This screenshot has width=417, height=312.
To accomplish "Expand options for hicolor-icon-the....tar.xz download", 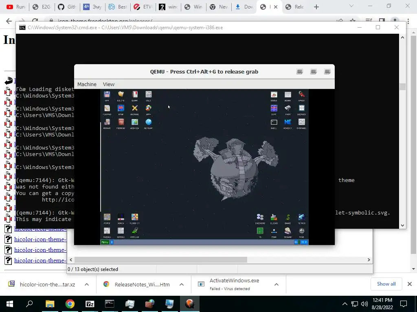I will pyautogui.click(x=87, y=284).
